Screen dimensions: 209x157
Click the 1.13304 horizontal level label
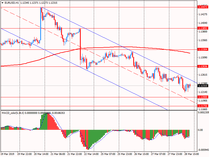(203, 49)
